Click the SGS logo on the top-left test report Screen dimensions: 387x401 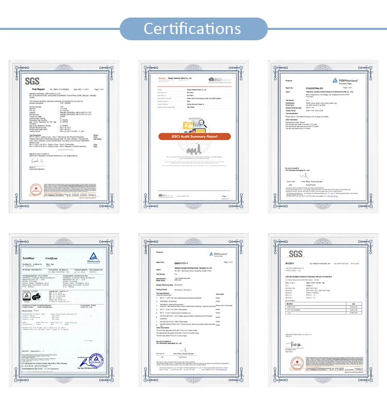33,81
